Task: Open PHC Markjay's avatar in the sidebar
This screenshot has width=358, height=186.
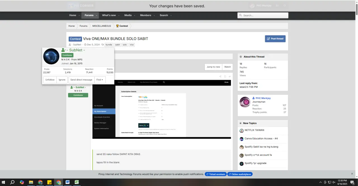Action: click(x=245, y=102)
